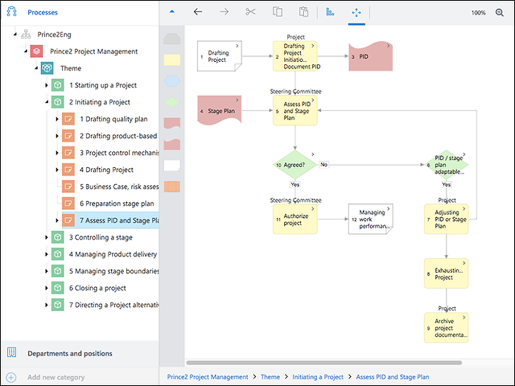515x386 pixels.
Task: Click the back arrow in toolbar
Action: click(198, 12)
